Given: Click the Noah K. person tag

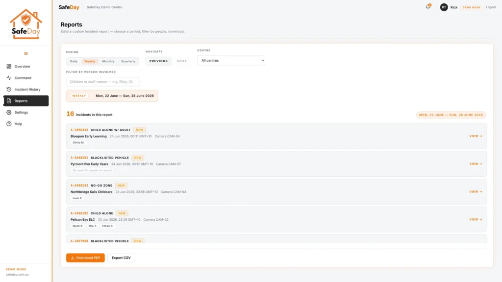Looking at the screenshot, I should [x=78, y=226].
